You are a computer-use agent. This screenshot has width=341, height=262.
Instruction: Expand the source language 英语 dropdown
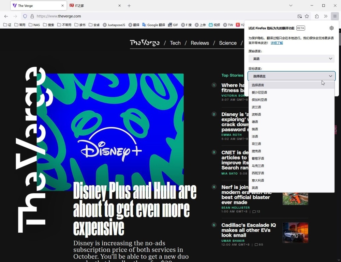coord(292,59)
